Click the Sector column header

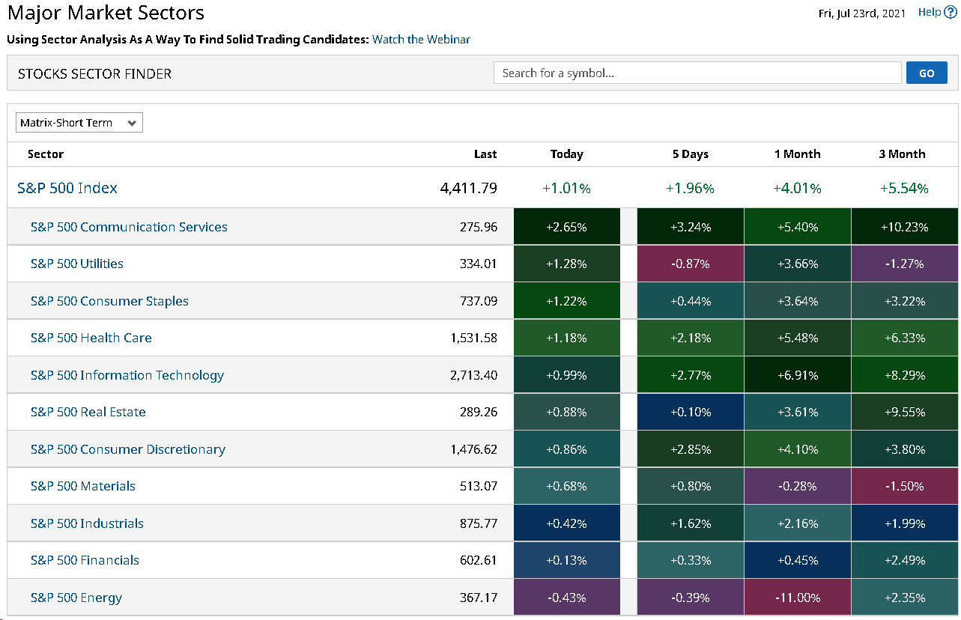pyautogui.click(x=46, y=154)
